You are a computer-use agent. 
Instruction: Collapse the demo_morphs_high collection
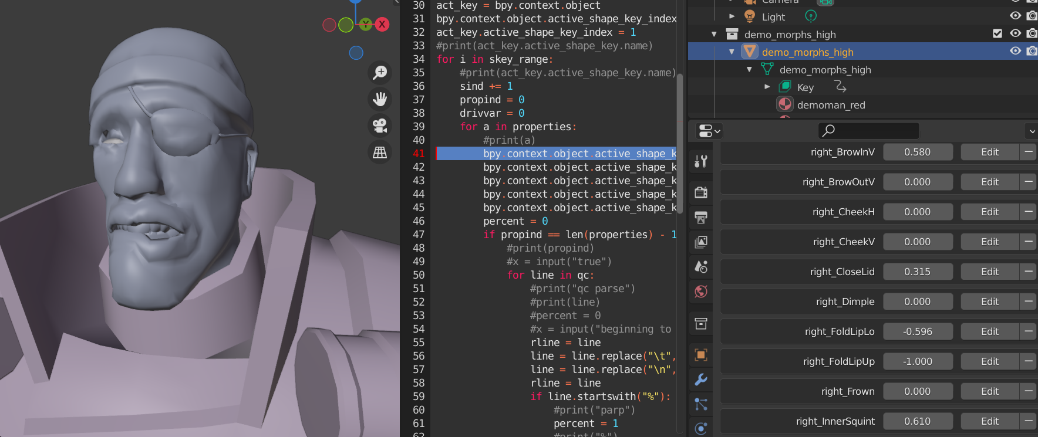pyautogui.click(x=714, y=34)
